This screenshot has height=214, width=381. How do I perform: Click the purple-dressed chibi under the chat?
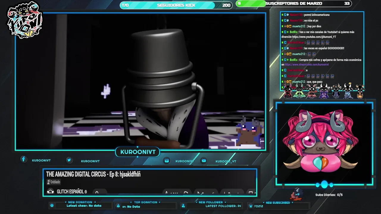tap(324, 91)
